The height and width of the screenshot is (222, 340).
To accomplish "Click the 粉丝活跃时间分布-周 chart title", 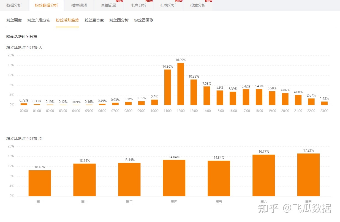I will (x=25, y=138).
